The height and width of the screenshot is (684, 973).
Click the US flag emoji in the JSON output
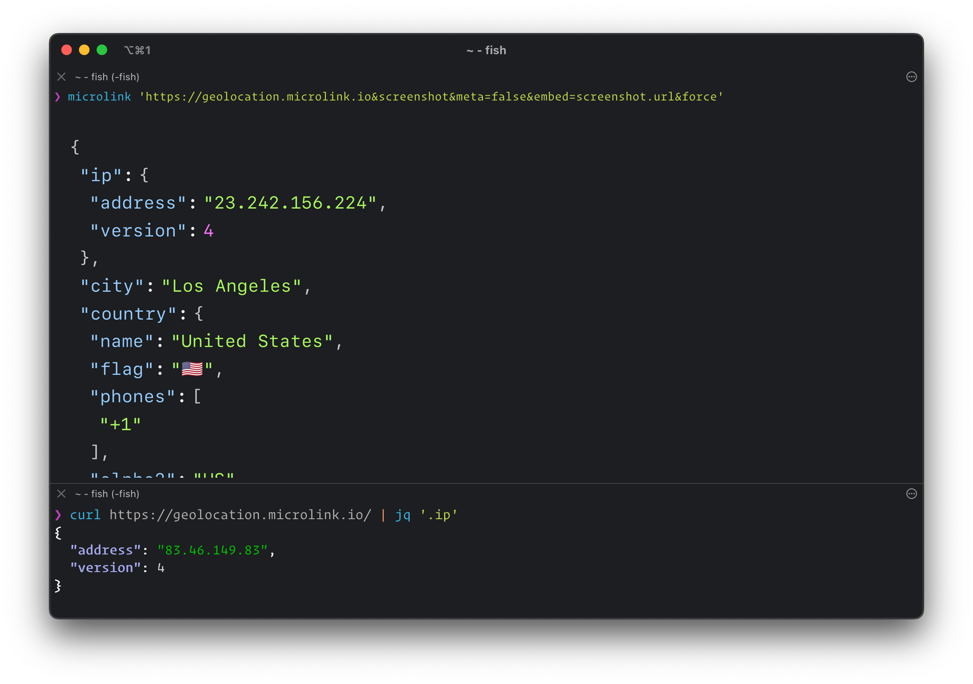(x=192, y=369)
